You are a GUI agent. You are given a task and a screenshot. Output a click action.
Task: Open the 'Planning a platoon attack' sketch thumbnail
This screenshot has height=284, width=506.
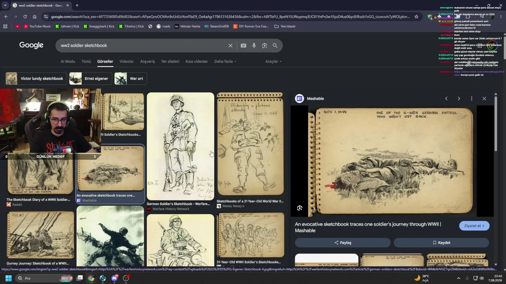[x=250, y=144]
